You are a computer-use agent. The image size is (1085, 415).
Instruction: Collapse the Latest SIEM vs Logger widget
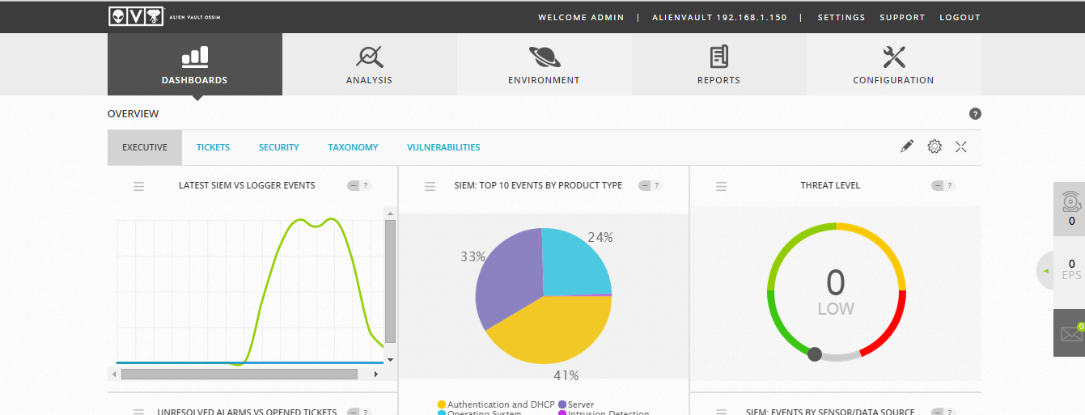(353, 185)
